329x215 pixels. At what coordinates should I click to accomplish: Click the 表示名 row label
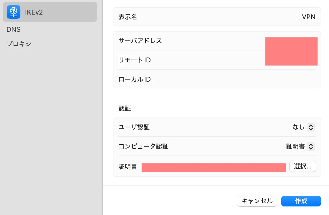coord(128,17)
